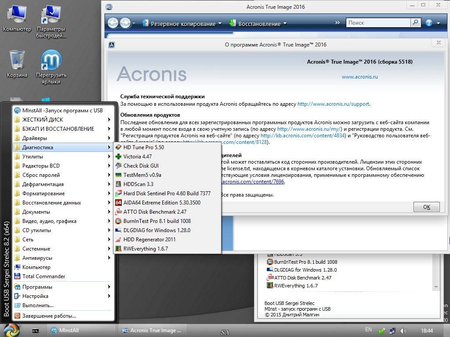Choose Выполнить... from start menu
450x337 pixels.
point(64,305)
